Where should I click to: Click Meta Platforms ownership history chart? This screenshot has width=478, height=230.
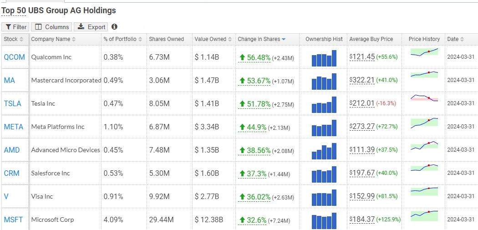click(324, 128)
